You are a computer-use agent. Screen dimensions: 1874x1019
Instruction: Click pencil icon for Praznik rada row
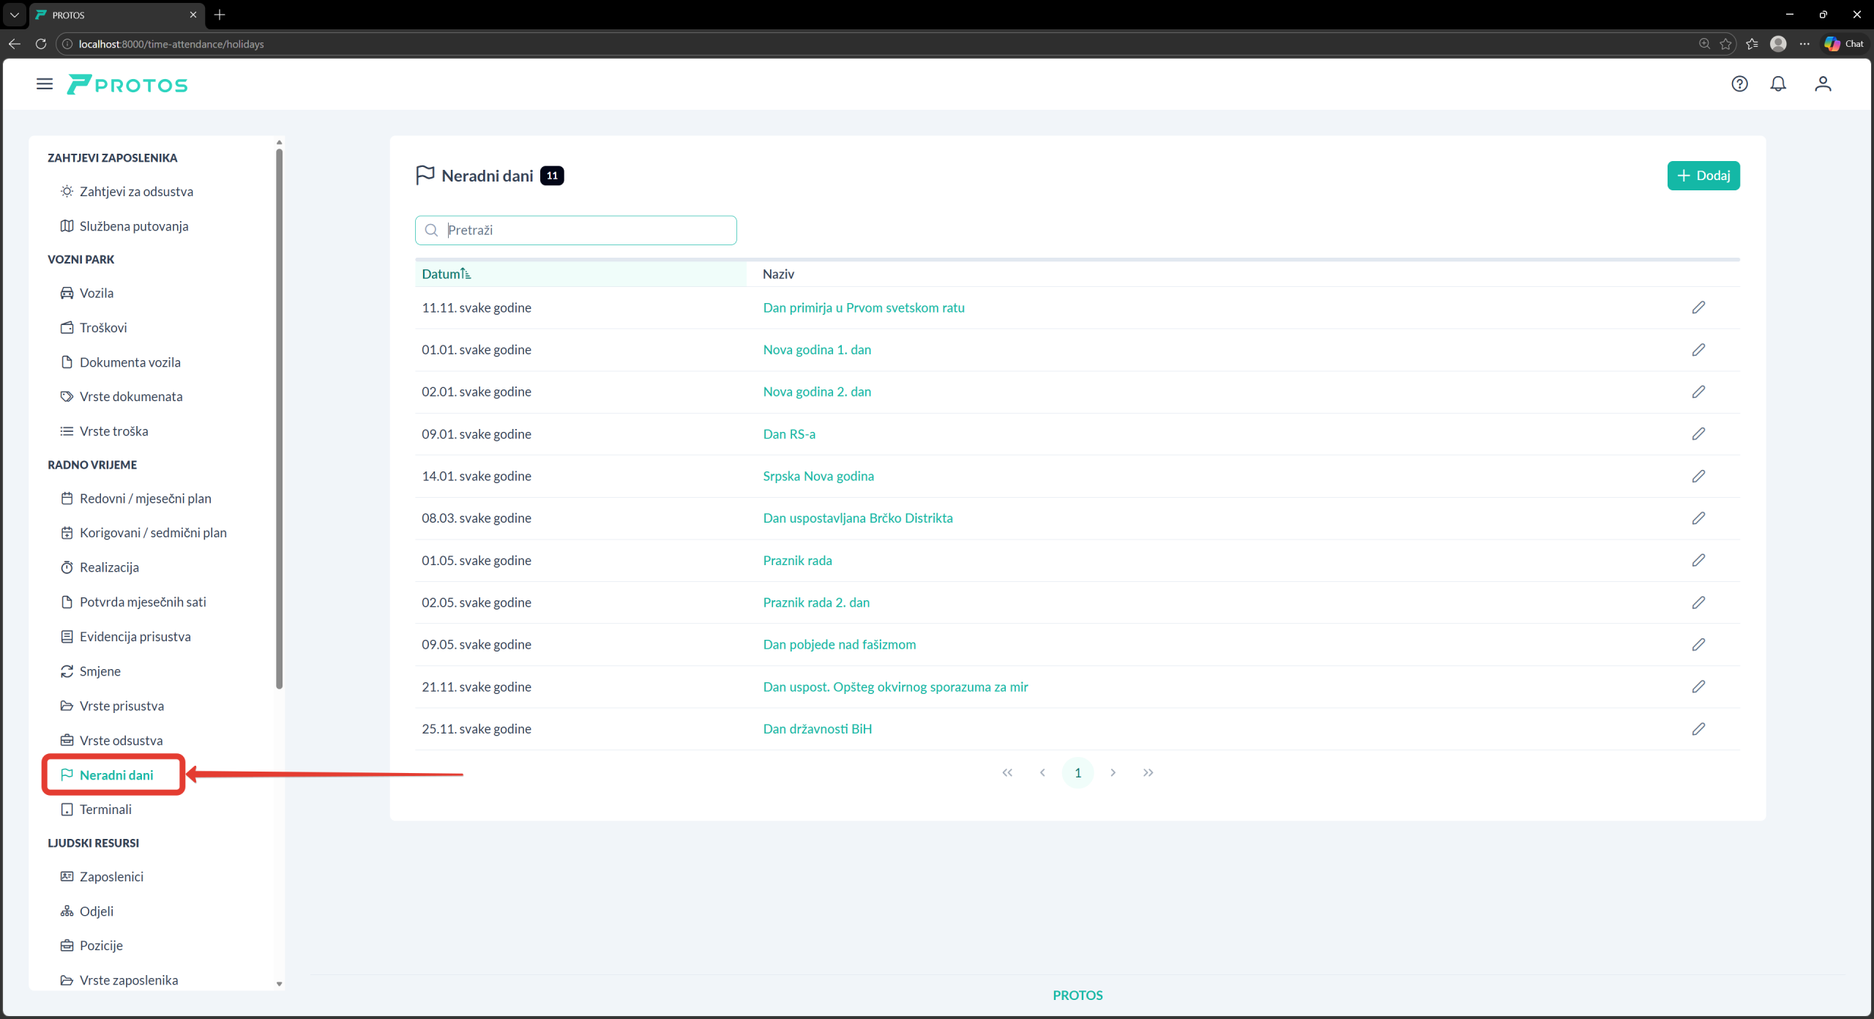[x=1698, y=561]
